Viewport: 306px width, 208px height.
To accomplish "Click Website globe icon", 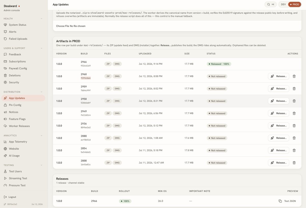I will pyautogui.click(x=5, y=149).
